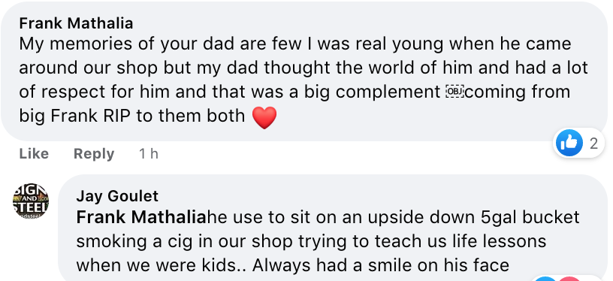Open the 1 h timestamp link
Viewport: 613px width, 281px height.
149,153
